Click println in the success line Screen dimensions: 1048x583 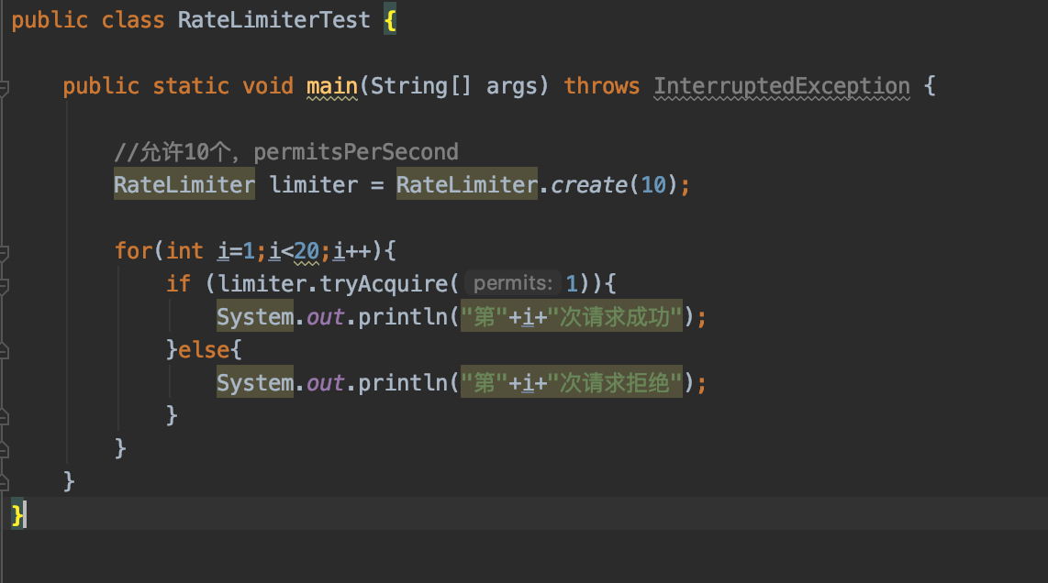(403, 316)
